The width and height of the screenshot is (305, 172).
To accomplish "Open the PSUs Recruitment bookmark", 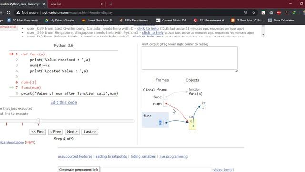I will coord(134,20).
